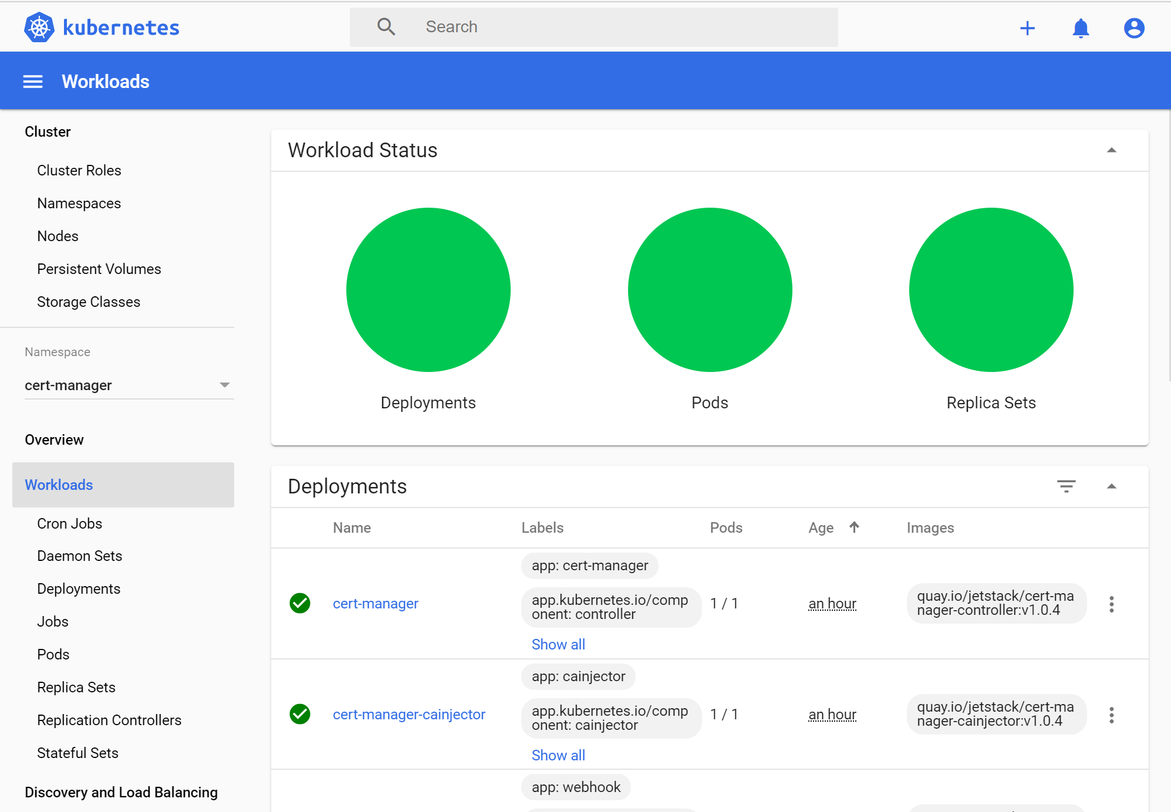The height and width of the screenshot is (812, 1171).
Task: Open actions menu for cert-manager deployment
Action: click(x=1112, y=603)
